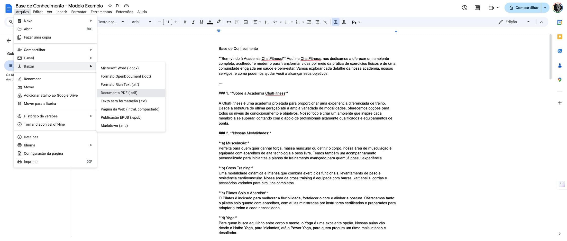This screenshot has width=567, height=241.
Task: Click the plus icon to get add-ons
Action: pyautogui.click(x=560, y=103)
